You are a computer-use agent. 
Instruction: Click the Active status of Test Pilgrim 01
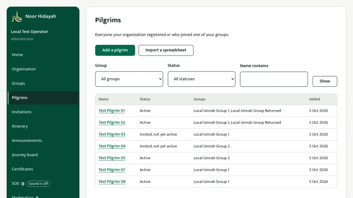(x=145, y=111)
